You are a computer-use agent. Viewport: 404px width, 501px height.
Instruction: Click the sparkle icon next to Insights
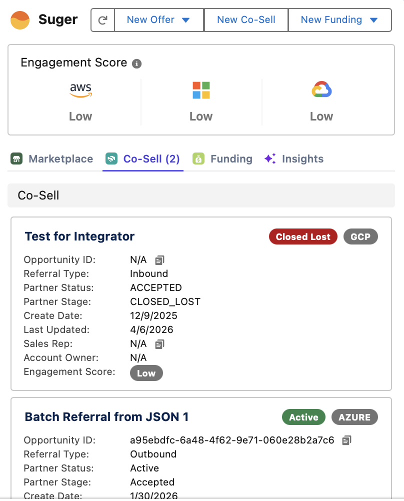pos(270,158)
